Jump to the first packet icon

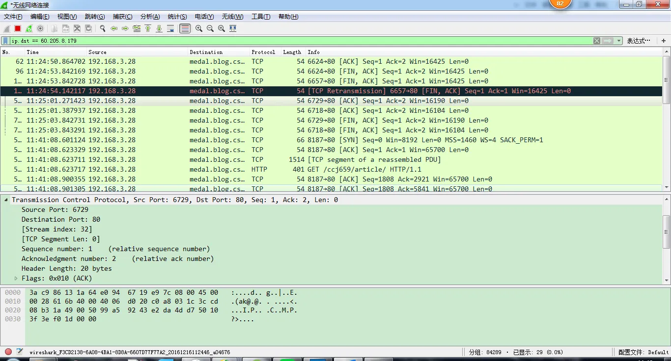pyautogui.click(x=148, y=28)
